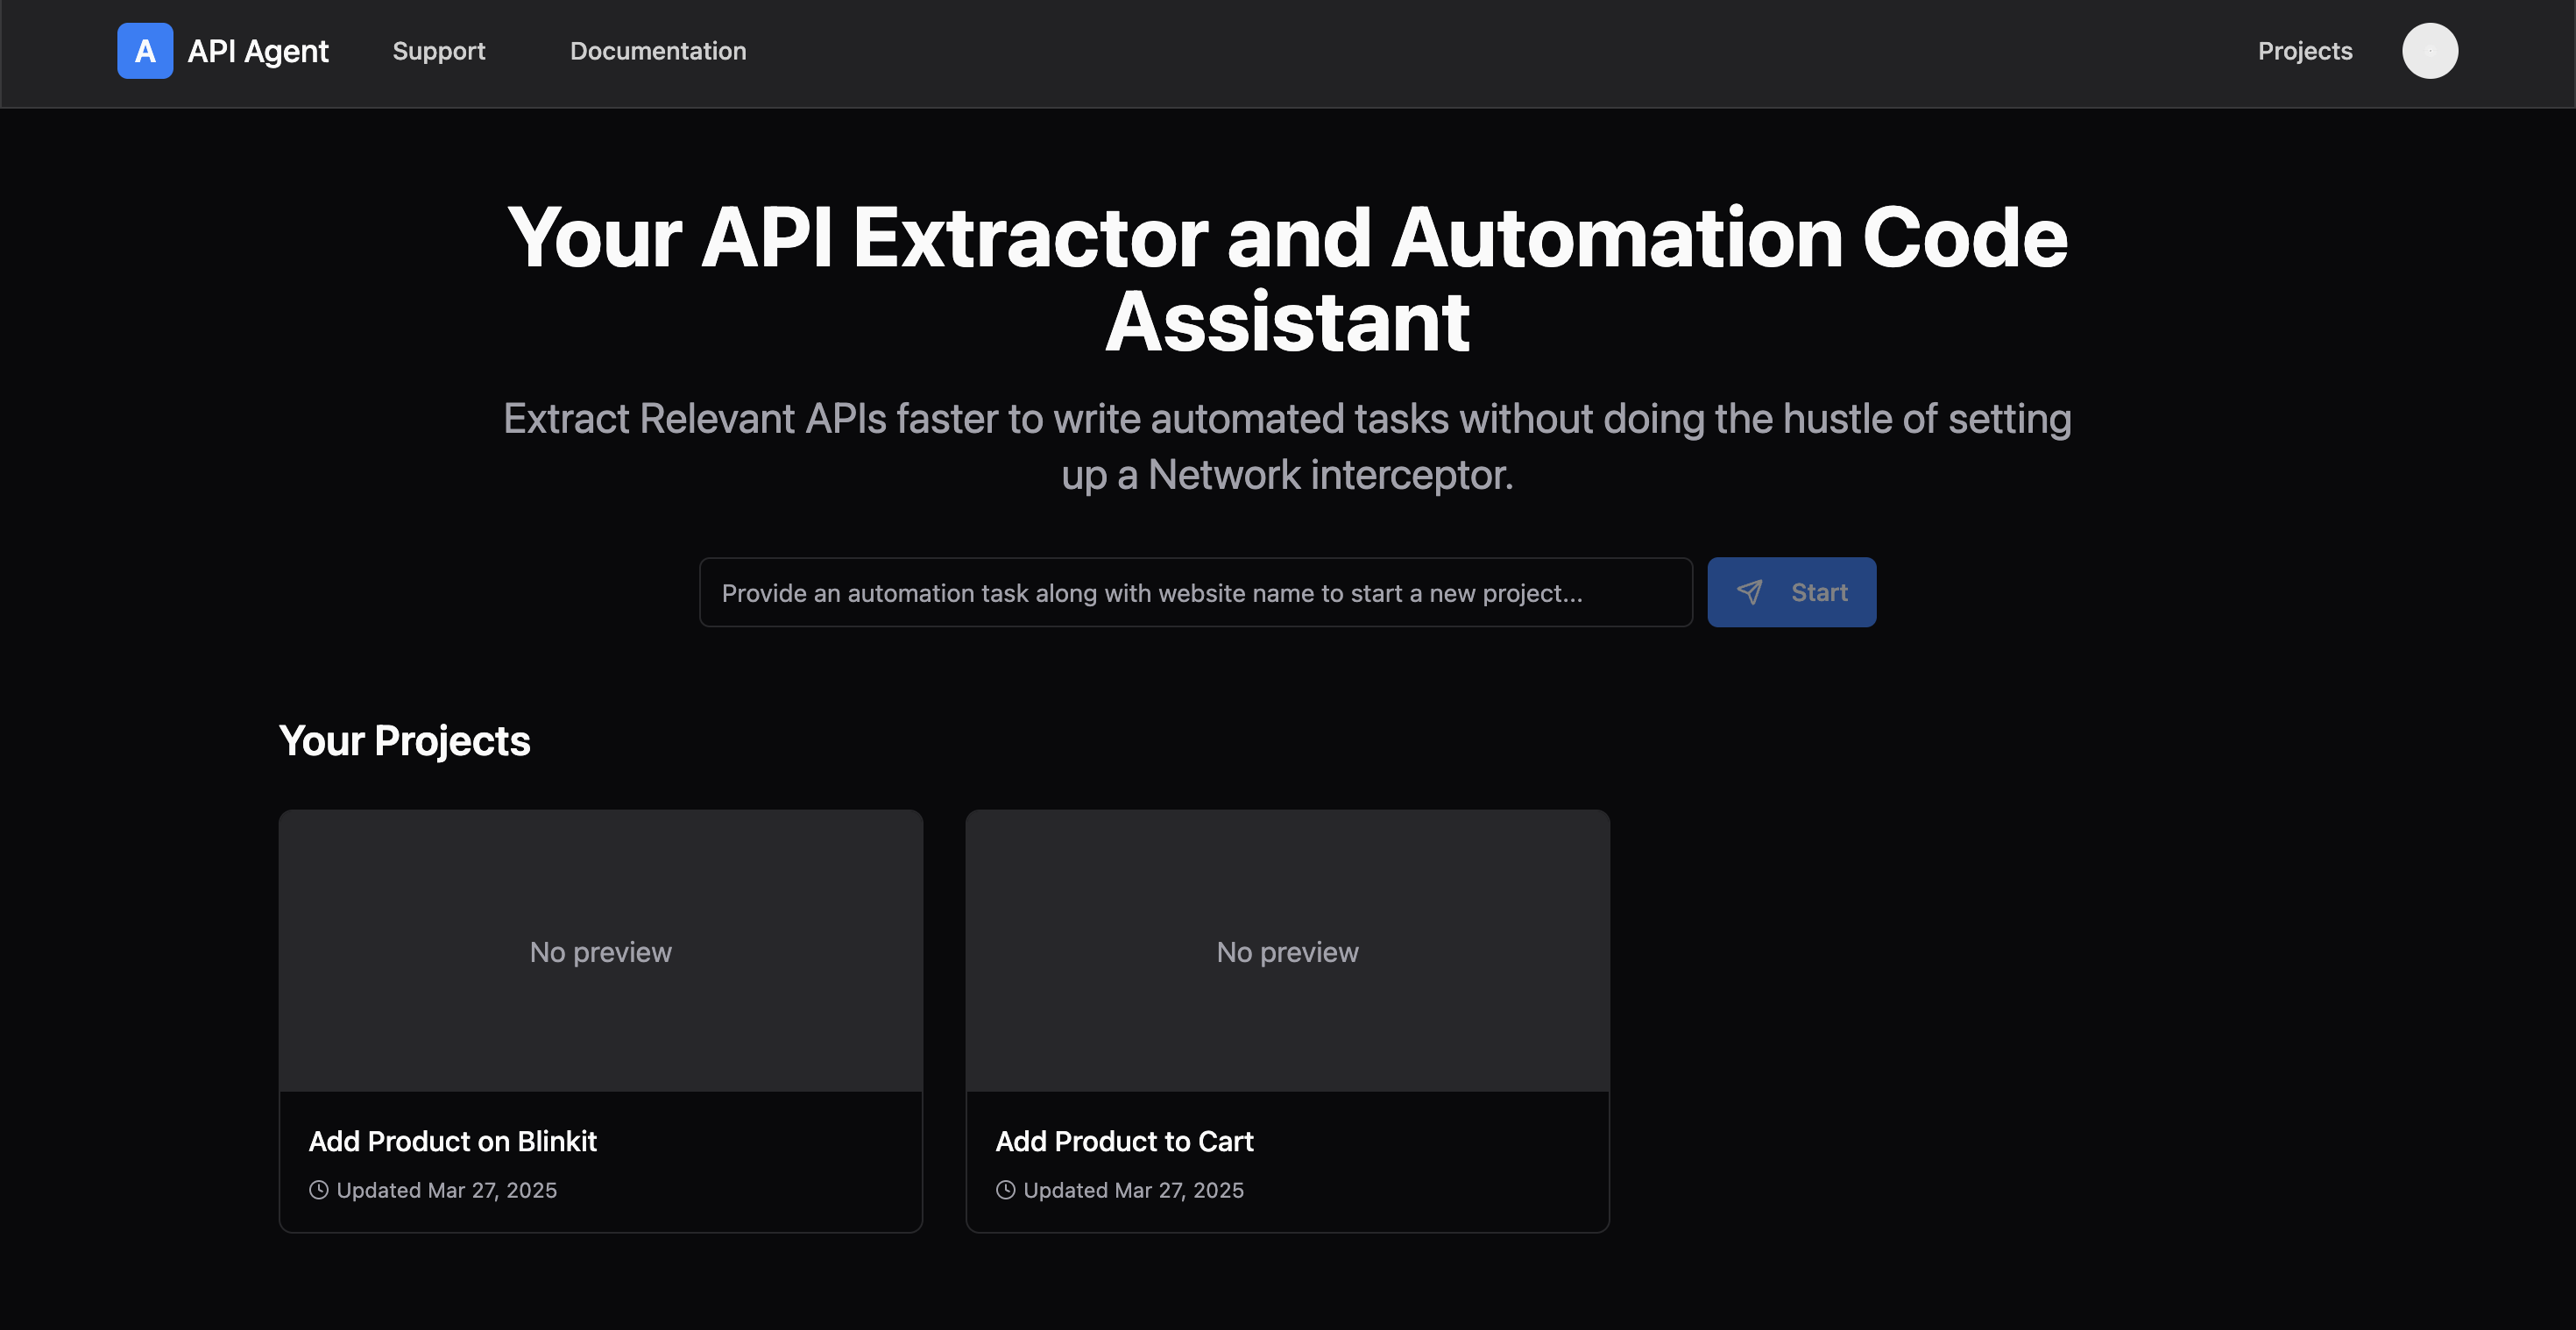Screen dimensions: 2576x1330
Task: Click the Extract Relevant APIs subtitle text
Action: pos(1287,446)
